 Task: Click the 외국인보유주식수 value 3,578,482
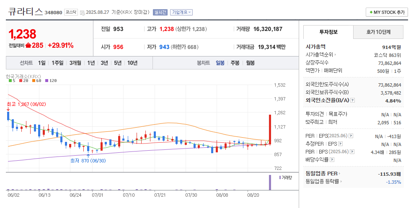click(391, 93)
